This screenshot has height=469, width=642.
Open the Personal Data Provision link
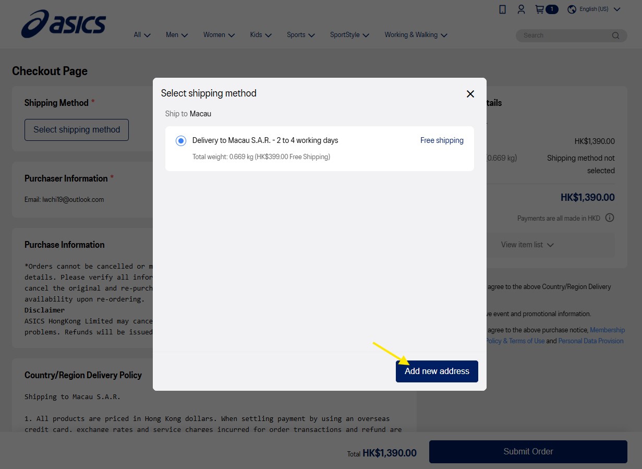(x=591, y=341)
